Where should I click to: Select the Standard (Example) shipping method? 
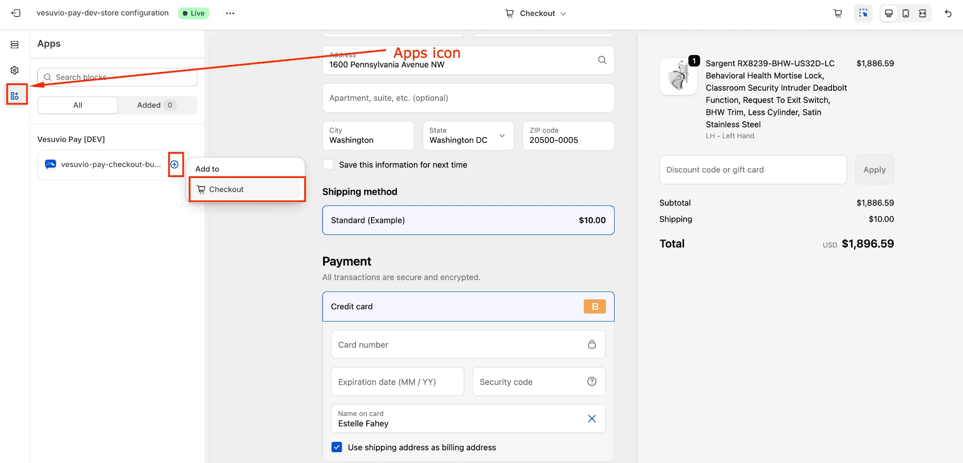click(x=468, y=220)
